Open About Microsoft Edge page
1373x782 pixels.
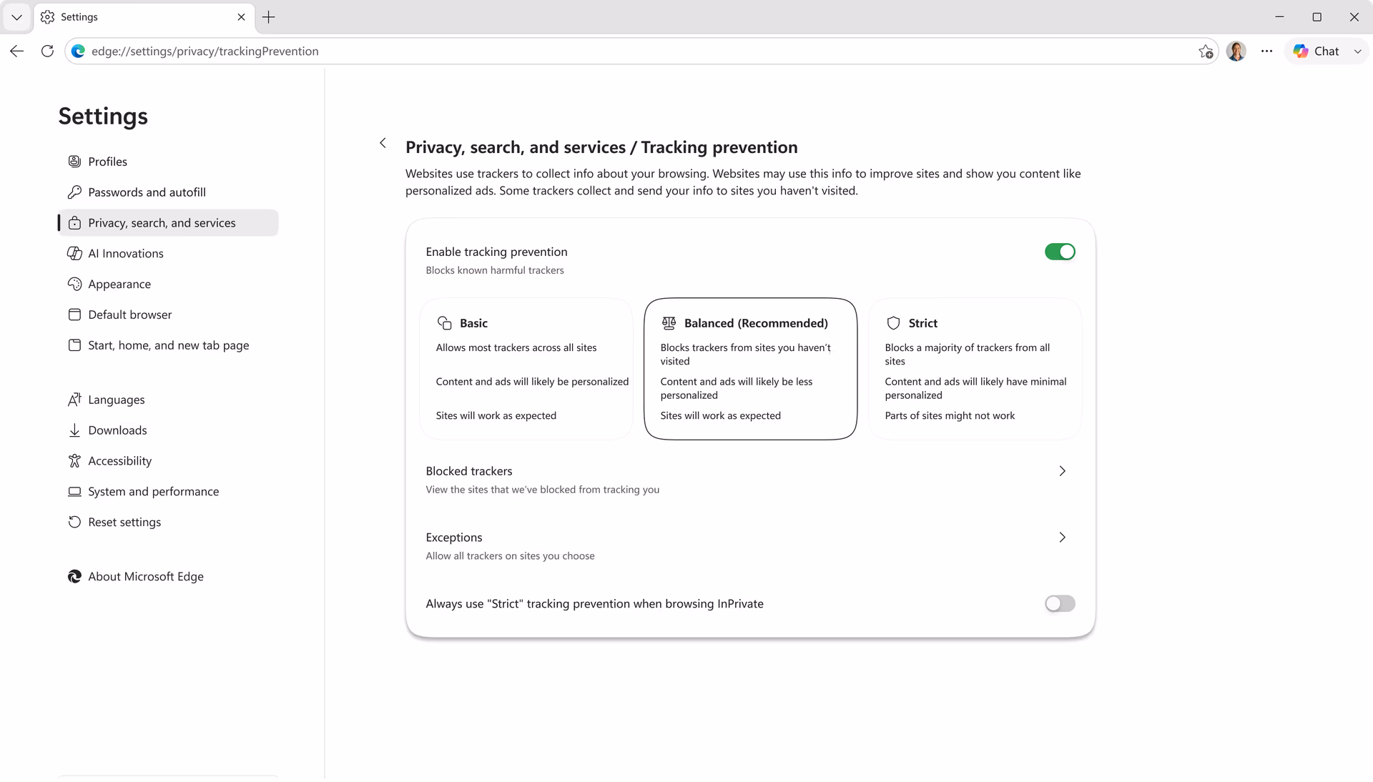[x=169, y=577]
